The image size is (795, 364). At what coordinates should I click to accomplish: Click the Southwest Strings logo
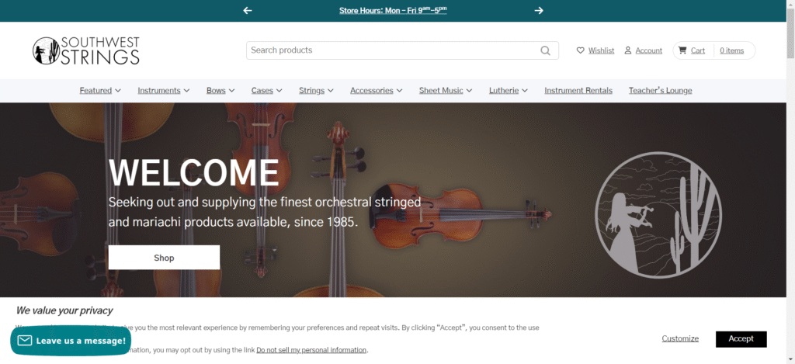click(86, 50)
